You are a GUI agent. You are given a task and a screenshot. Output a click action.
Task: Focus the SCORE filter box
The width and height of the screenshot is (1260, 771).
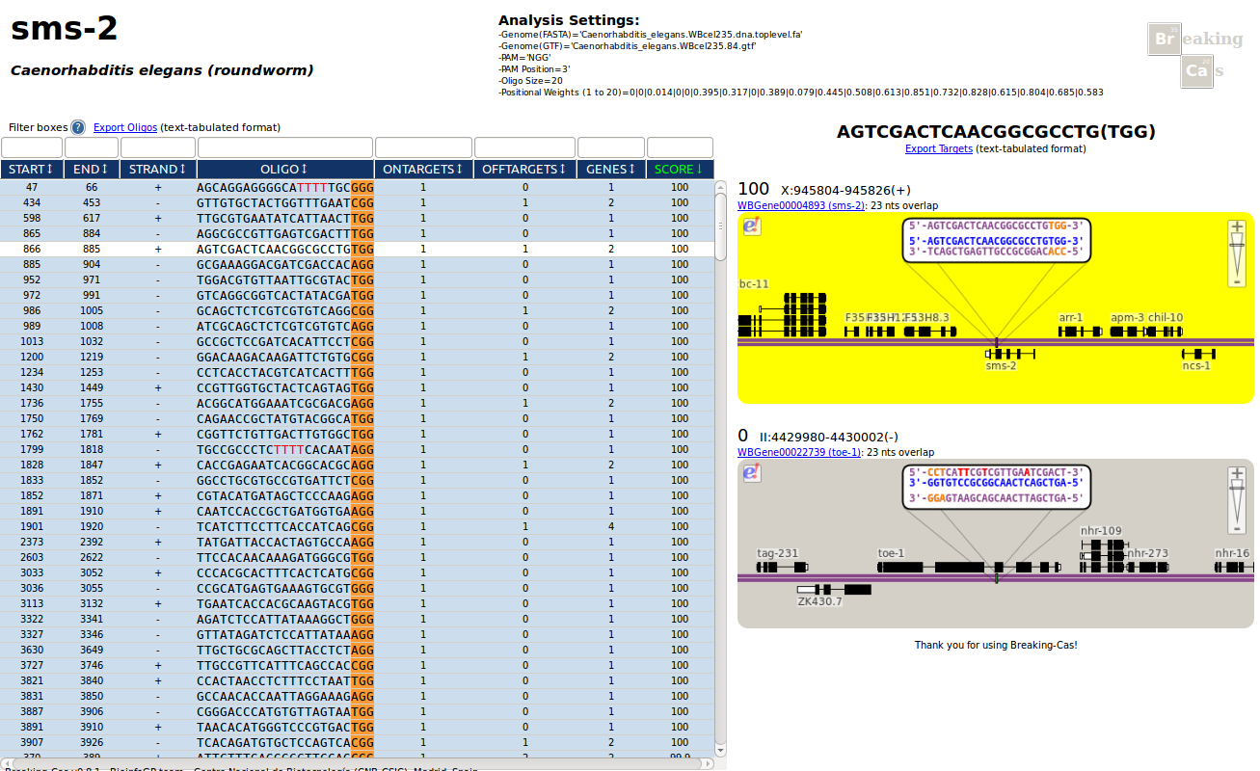pos(680,147)
